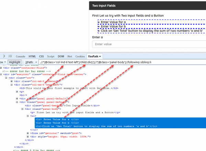Open the Console tab
206x151 pixels.
click(x=21, y=56)
